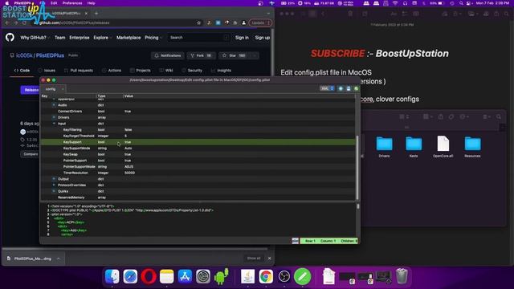The width and height of the screenshot is (514, 289).
Task: Open Finder from the Dock
Action: tap(112, 276)
